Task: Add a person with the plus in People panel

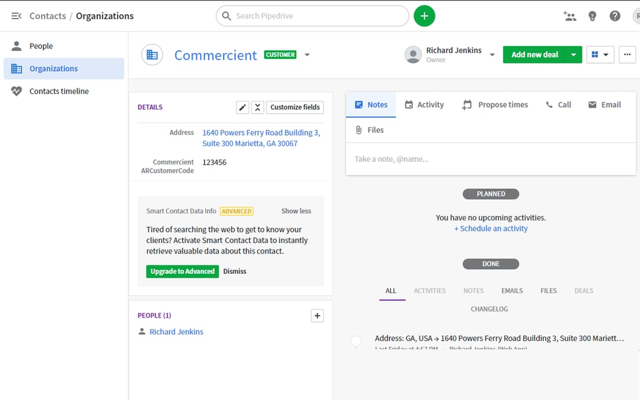Action: click(317, 315)
